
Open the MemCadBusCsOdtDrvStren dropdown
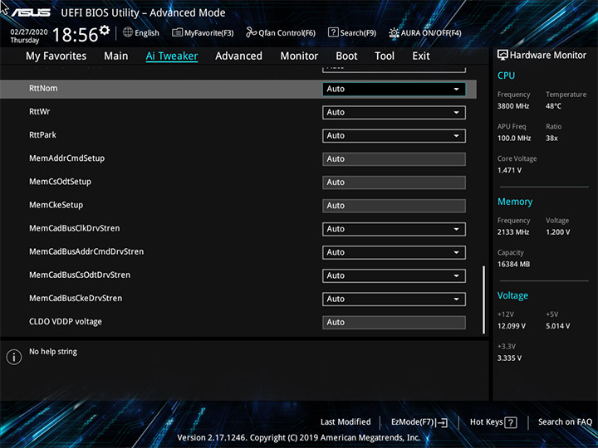point(394,275)
